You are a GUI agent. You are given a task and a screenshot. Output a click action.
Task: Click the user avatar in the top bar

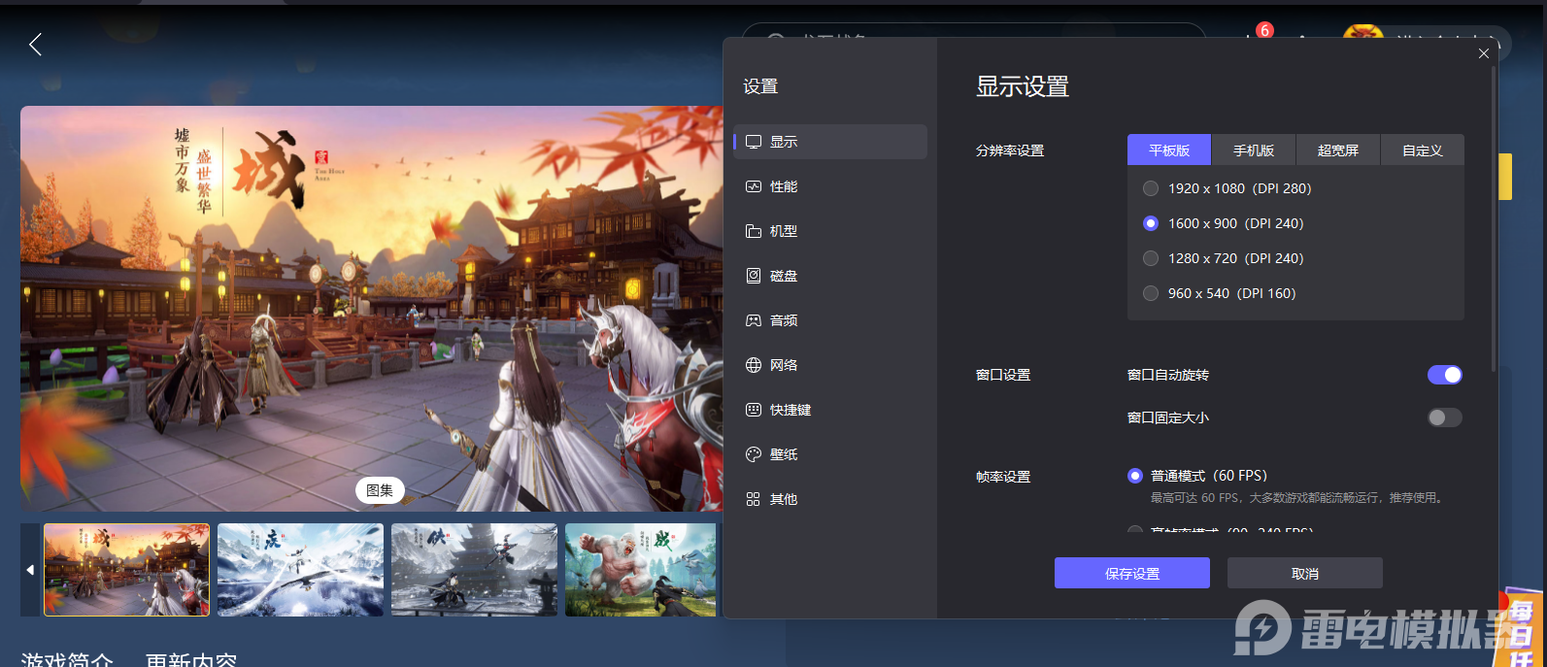click(1362, 32)
